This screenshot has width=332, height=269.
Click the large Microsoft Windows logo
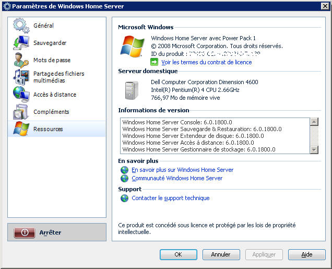133,46
